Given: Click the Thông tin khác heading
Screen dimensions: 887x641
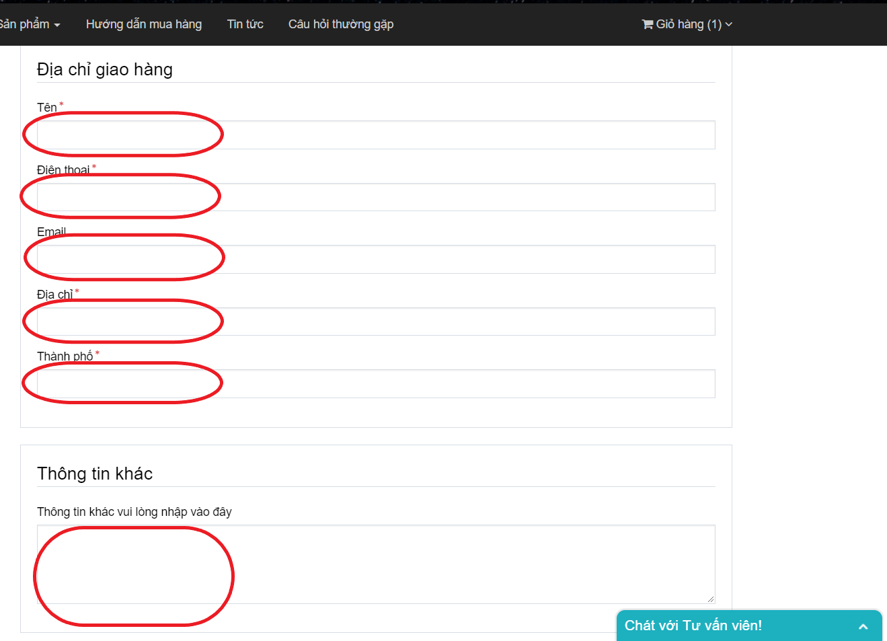Looking at the screenshot, I should 95,474.
